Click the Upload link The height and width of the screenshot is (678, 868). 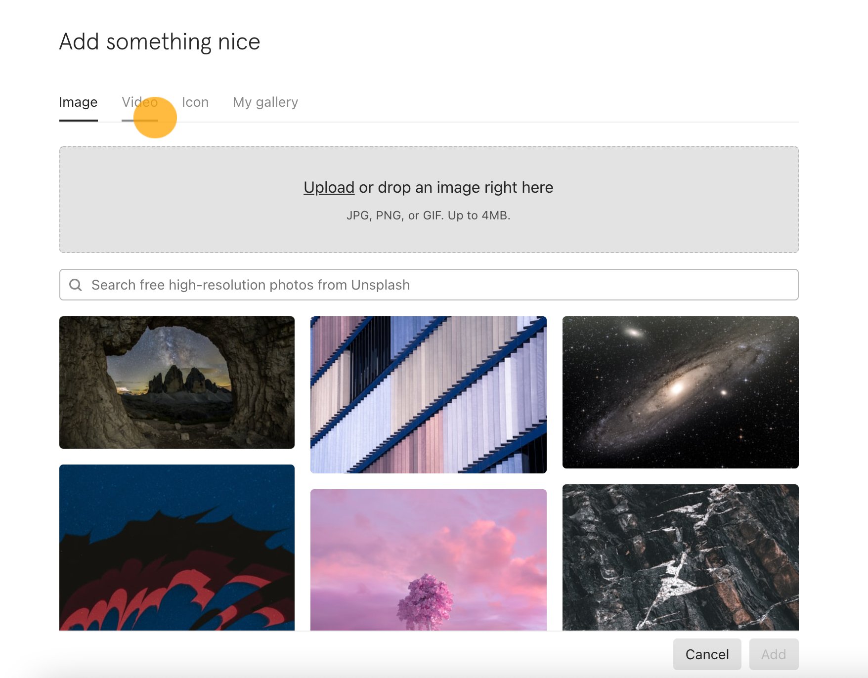click(329, 187)
